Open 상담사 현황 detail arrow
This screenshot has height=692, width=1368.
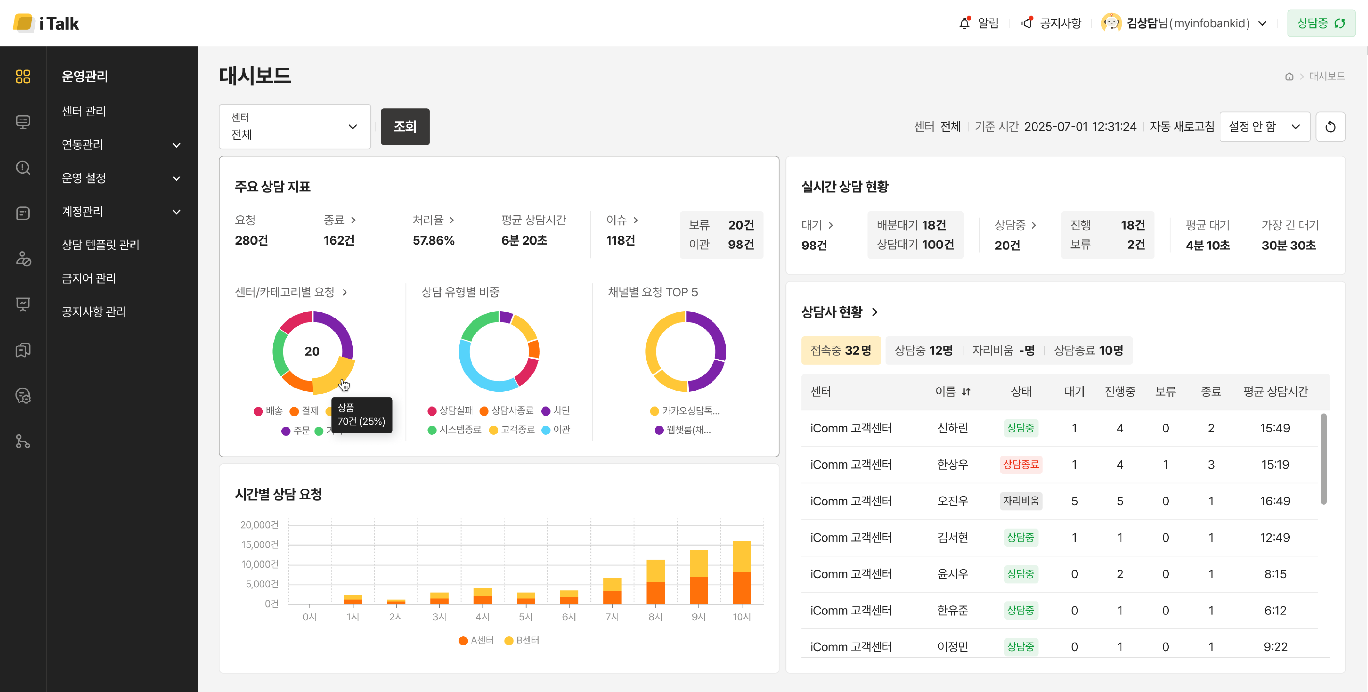875,312
